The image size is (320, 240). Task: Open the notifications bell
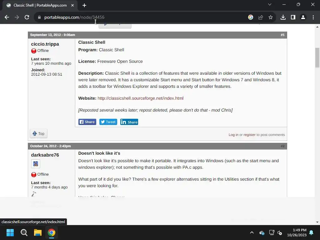[312, 232]
